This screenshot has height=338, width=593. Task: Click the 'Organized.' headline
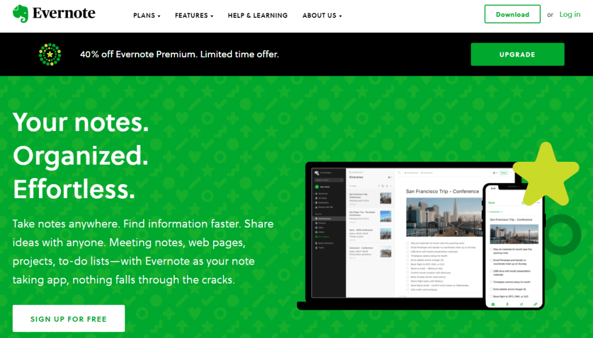(x=80, y=155)
